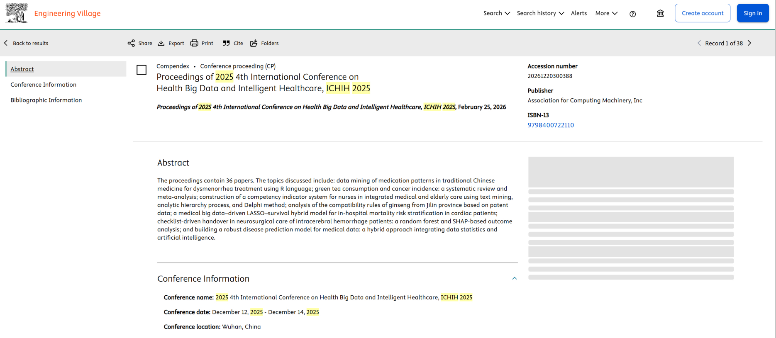The image size is (776, 338).
Task: Go to previous record arrow
Action: [699, 43]
